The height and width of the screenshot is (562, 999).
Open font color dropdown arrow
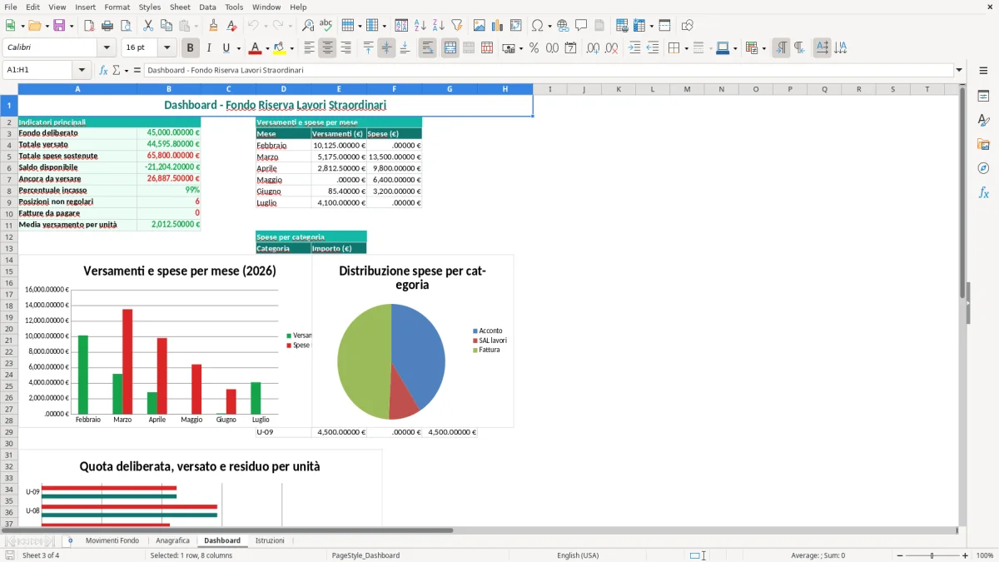pos(266,49)
